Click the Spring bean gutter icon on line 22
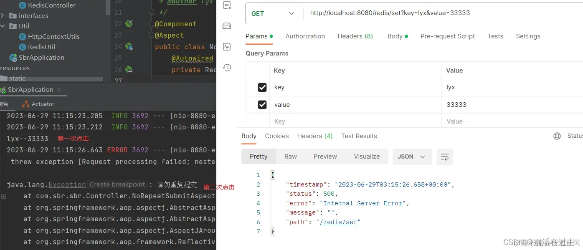 coord(129,24)
